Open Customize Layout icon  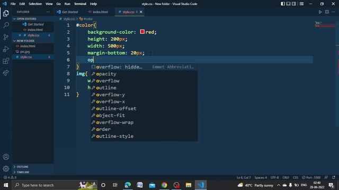(x=301, y=4)
